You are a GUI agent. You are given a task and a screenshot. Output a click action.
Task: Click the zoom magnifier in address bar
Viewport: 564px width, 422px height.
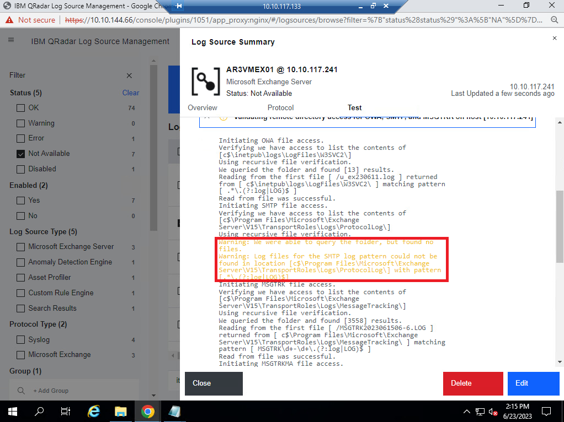(x=554, y=20)
